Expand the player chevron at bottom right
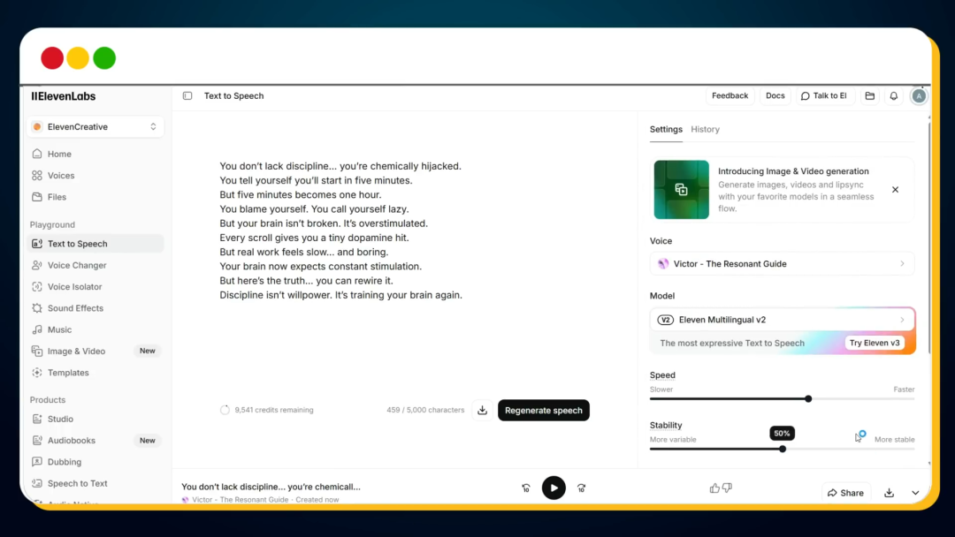The image size is (955, 537). [x=915, y=493]
